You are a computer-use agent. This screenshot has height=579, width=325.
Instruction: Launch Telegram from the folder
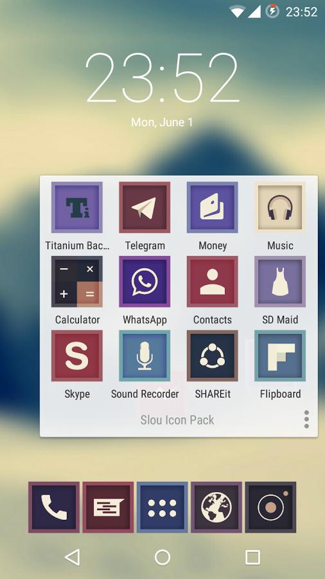pos(145,207)
